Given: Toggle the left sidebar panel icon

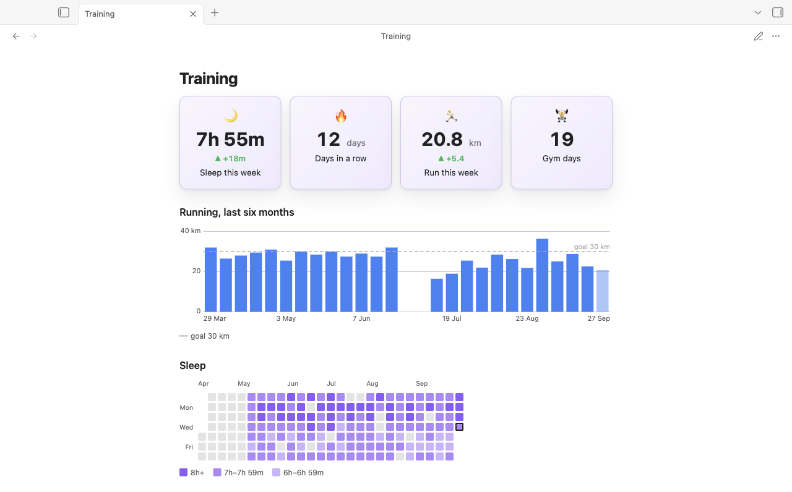Looking at the screenshot, I should click(64, 12).
